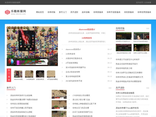156x117 pixels.
Task: Open the 送50充值的传奇找服平台 article link
Action: [76, 67]
